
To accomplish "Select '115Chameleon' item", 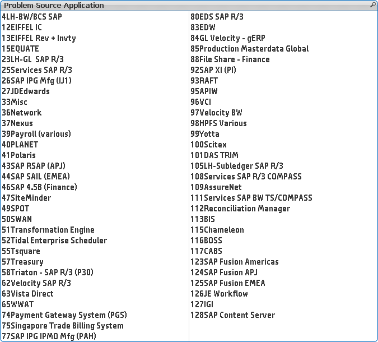I will [x=283, y=229].
